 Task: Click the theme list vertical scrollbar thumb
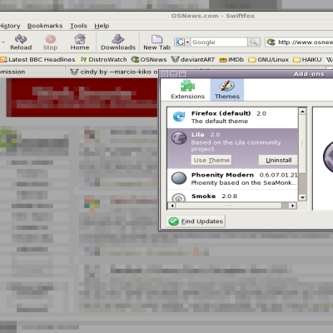[x=302, y=144]
